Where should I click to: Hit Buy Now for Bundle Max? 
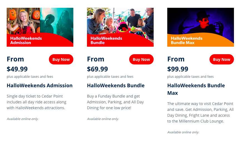coord(221,59)
